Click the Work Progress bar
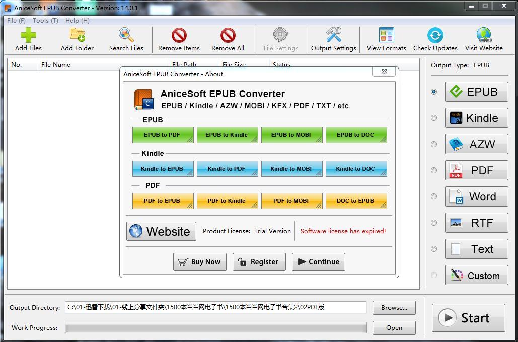This screenshot has height=342, width=518. [x=216, y=328]
